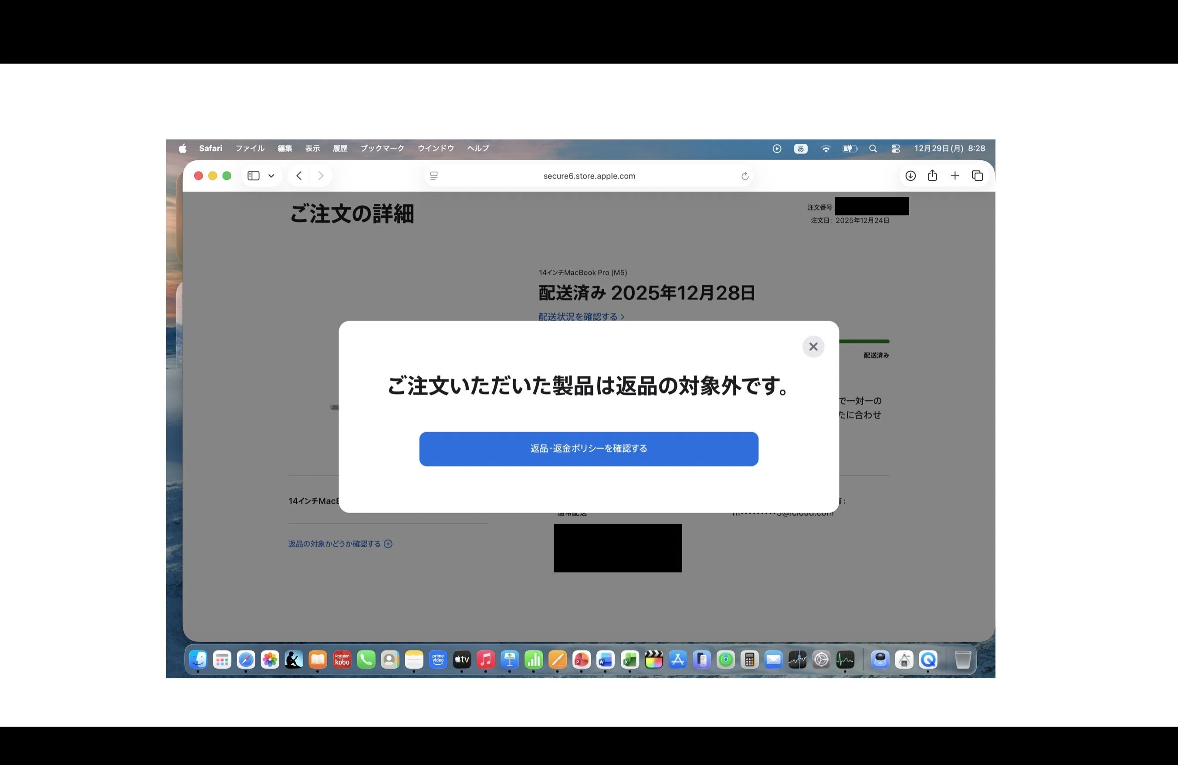Open the 表示 menu
Viewport: 1178px width, 765px height.
(x=312, y=149)
